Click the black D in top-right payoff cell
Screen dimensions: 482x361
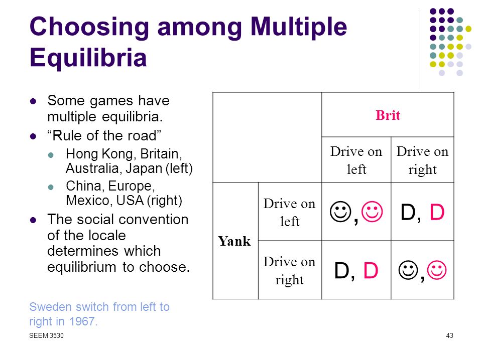coord(408,212)
